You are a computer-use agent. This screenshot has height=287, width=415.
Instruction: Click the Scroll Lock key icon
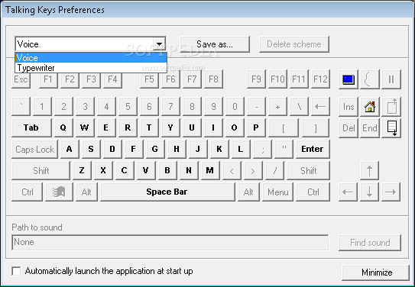(370, 79)
